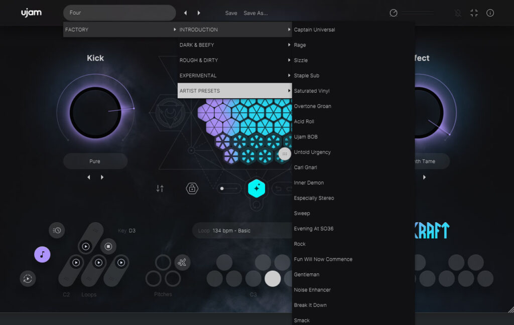Open the info icon in header

point(490,13)
